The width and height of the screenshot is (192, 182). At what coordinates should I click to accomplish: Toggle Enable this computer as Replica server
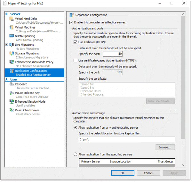[71, 22]
